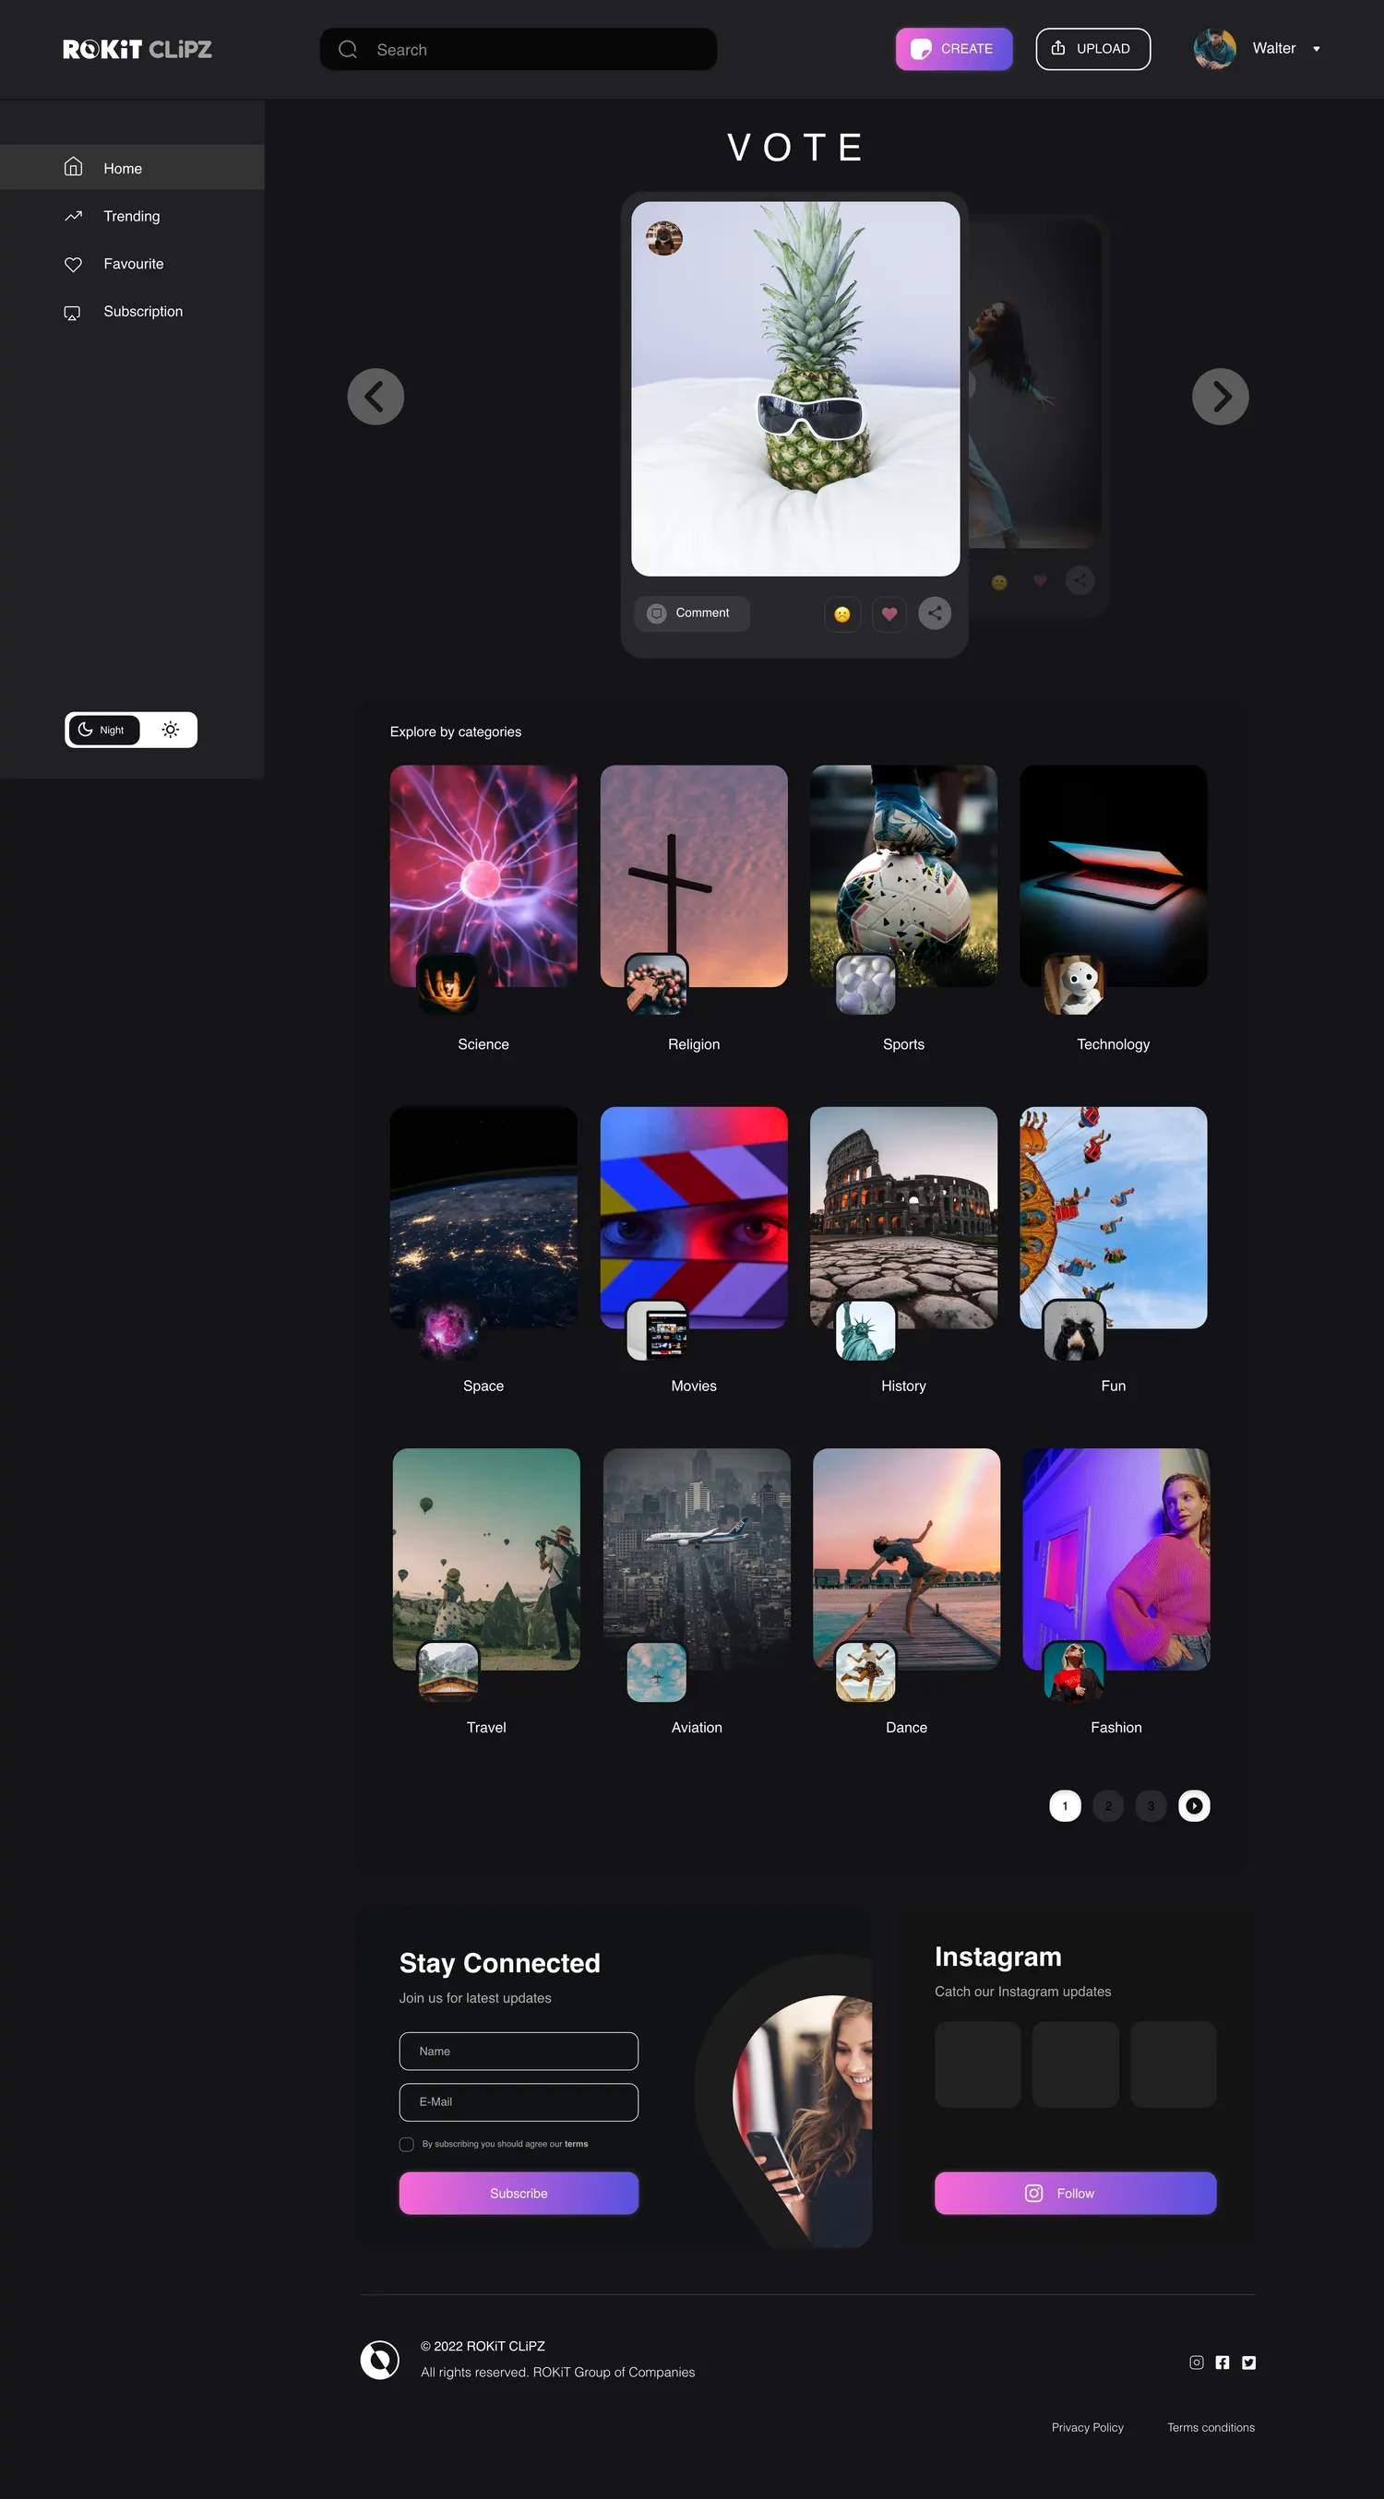1384x2499 pixels.
Task: Open Instagram icon in the footer
Action: click(1197, 2362)
